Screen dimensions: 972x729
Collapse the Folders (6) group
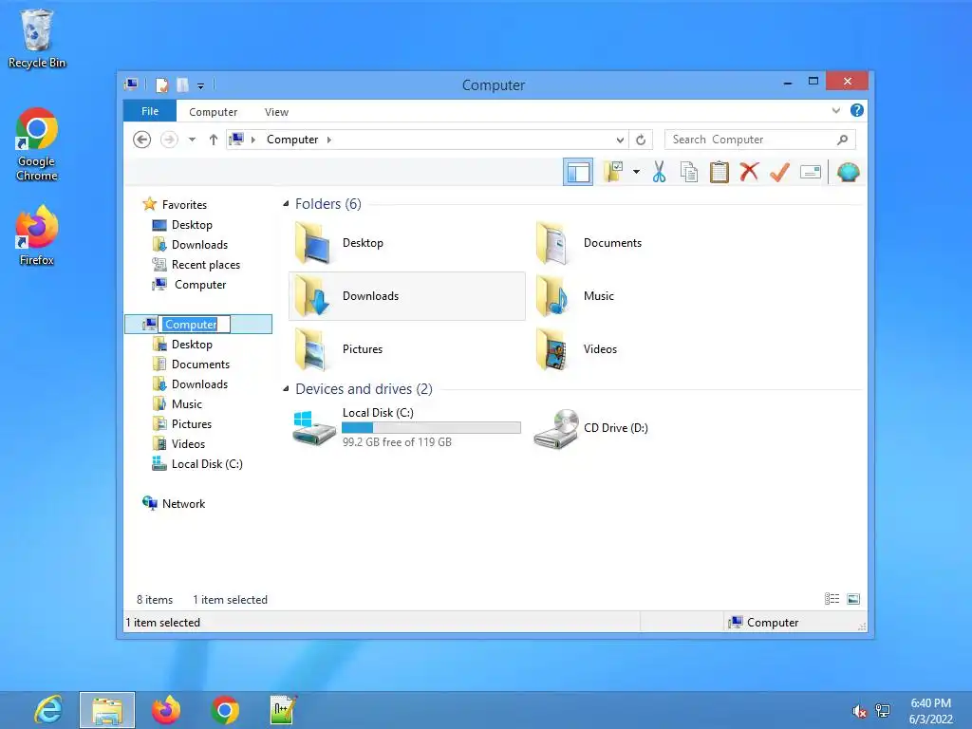(x=286, y=204)
